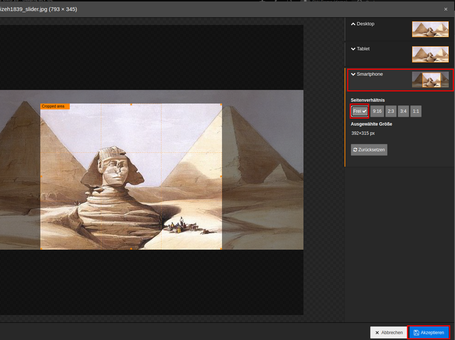
Task: Click the Zurücksetzen reset button
Action: [369, 150]
